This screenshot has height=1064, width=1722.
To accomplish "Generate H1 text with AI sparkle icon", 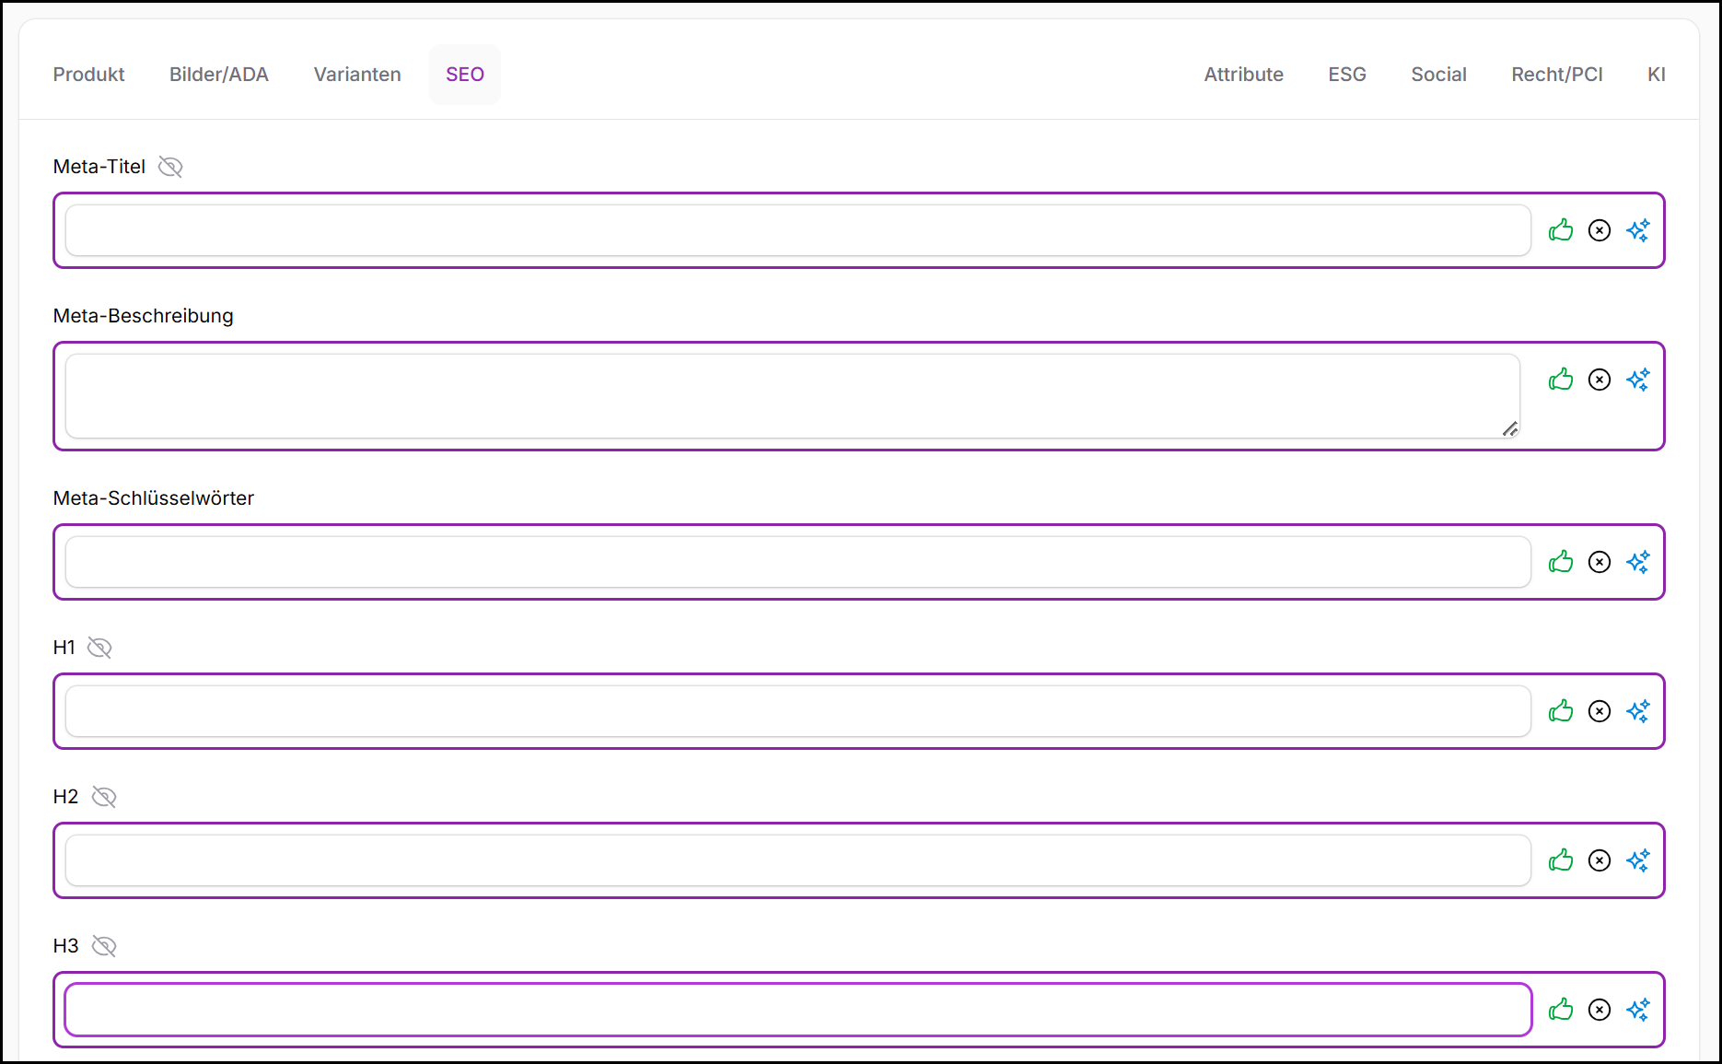I will (x=1638, y=711).
